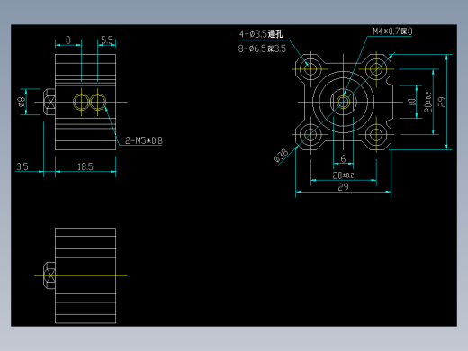Select the "3.5" dimension beside 18.5
The height and width of the screenshot is (351, 468).
click(x=22, y=166)
